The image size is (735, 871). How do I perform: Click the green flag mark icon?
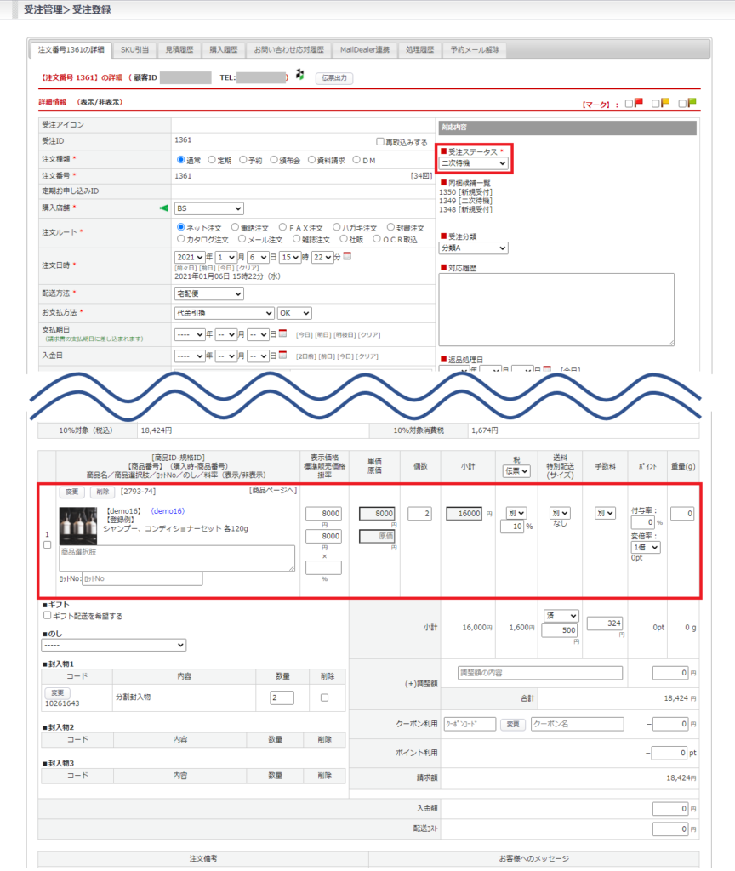pyautogui.click(x=691, y=104)
